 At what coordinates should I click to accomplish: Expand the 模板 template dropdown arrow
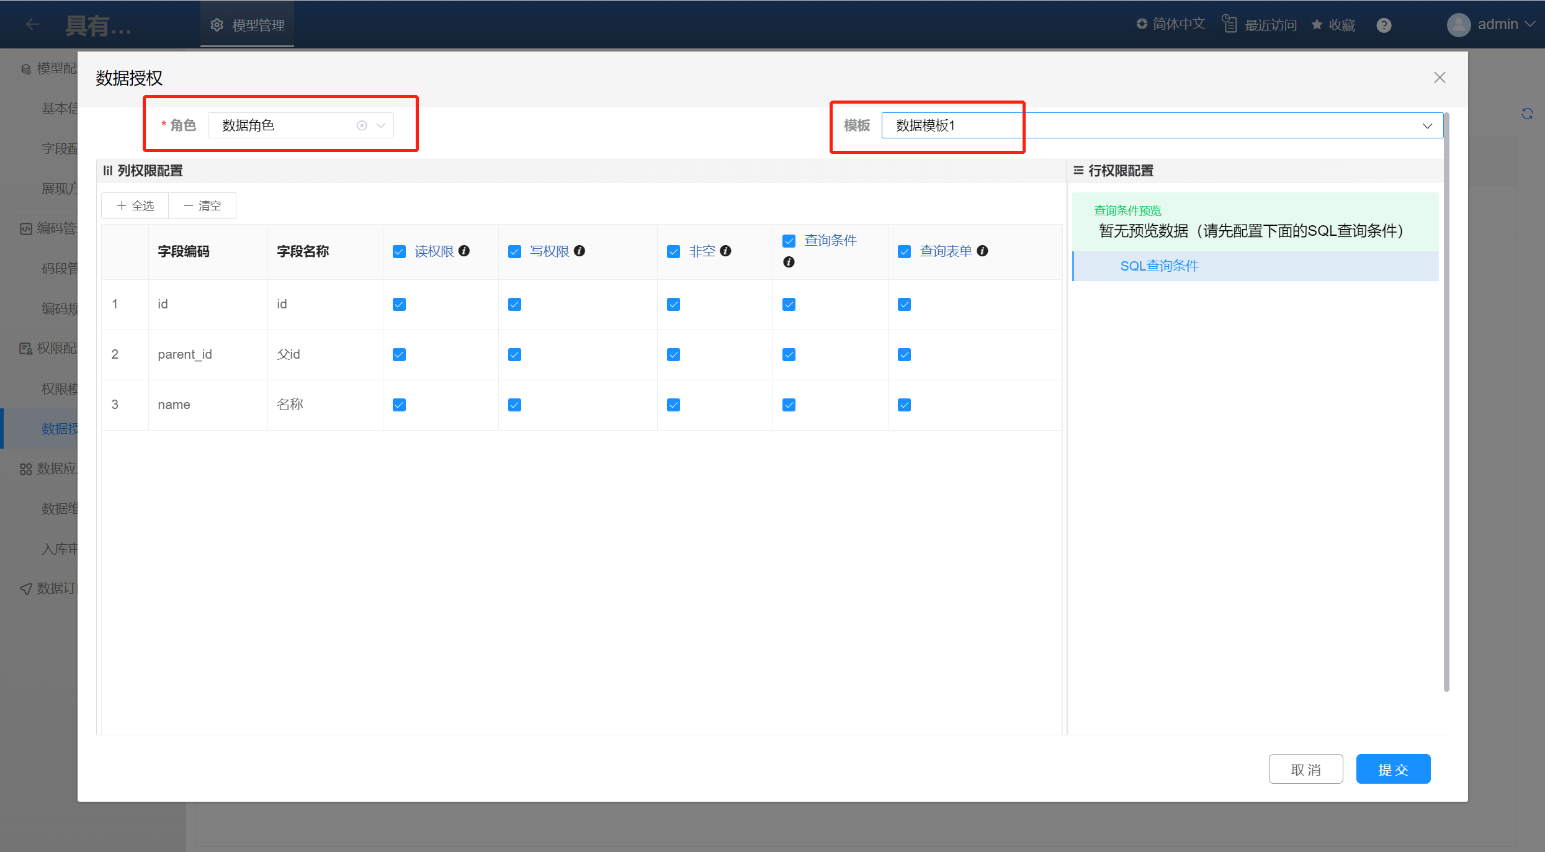click(x=1427, y=125)
